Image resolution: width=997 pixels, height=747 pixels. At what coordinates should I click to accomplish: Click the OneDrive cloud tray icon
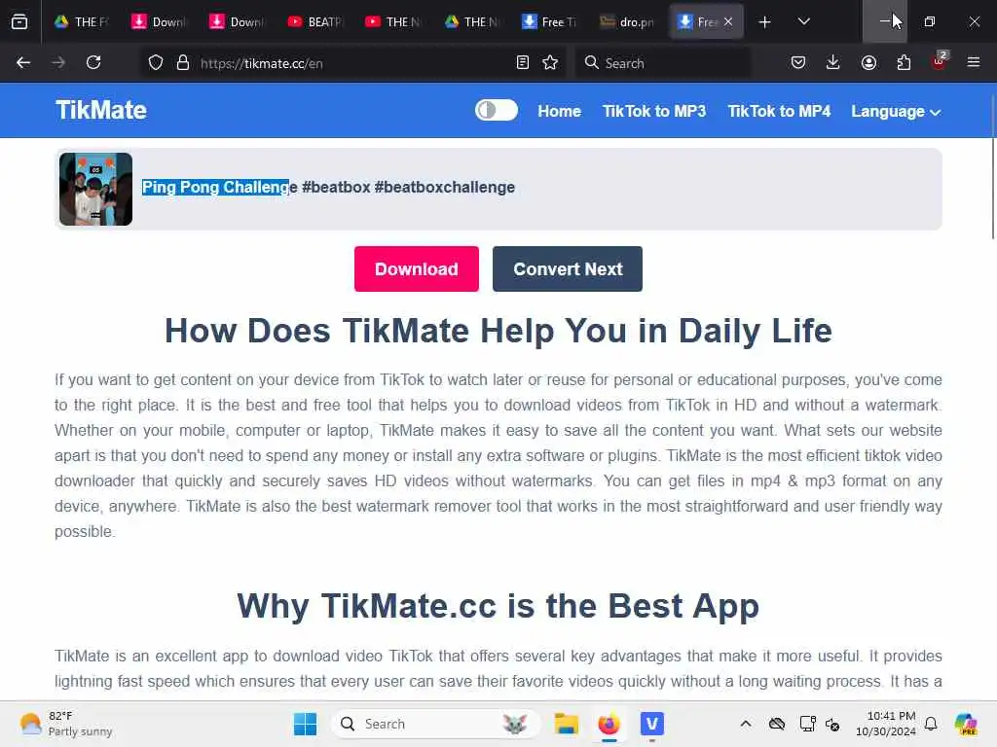(x=777, y=724)
